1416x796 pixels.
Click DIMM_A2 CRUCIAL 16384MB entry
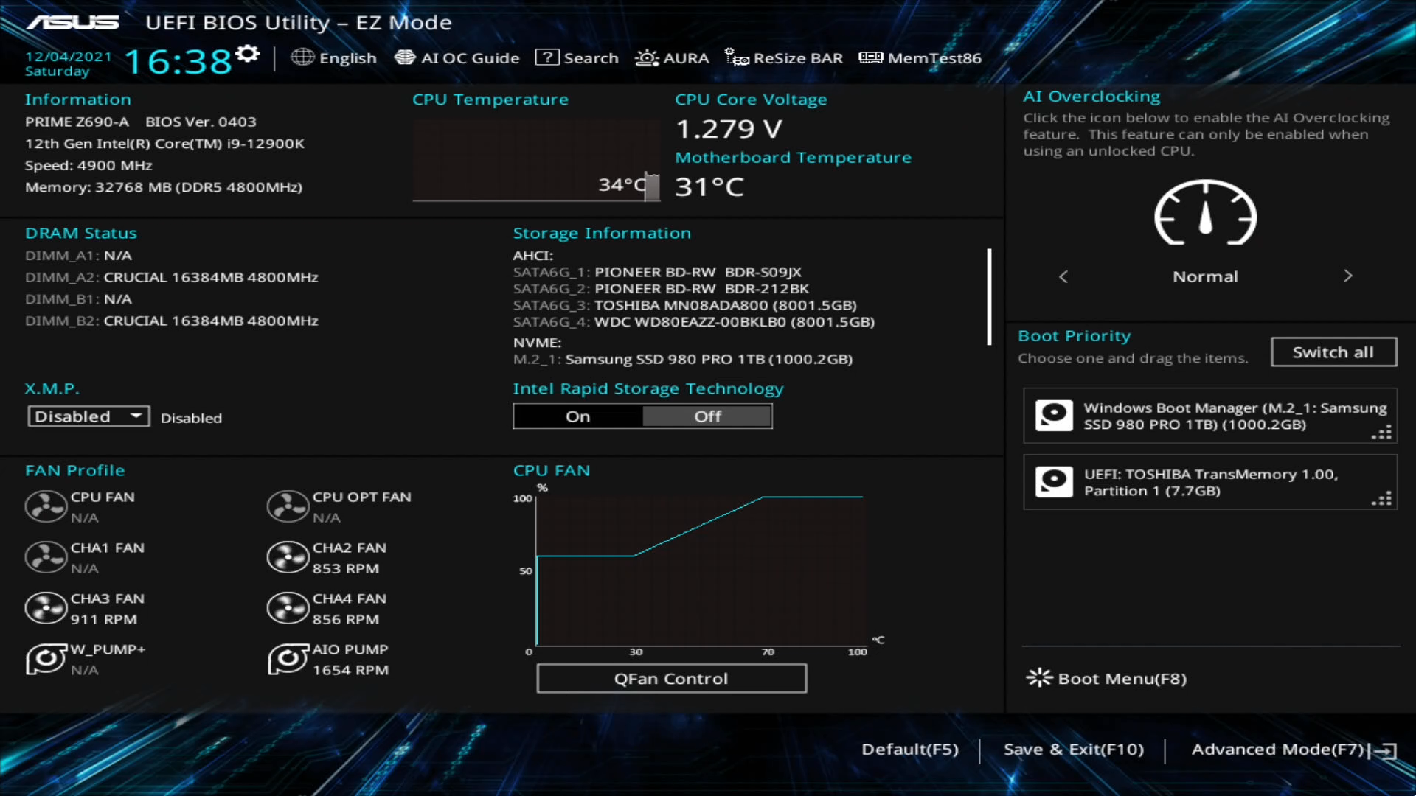click(172, 277)
